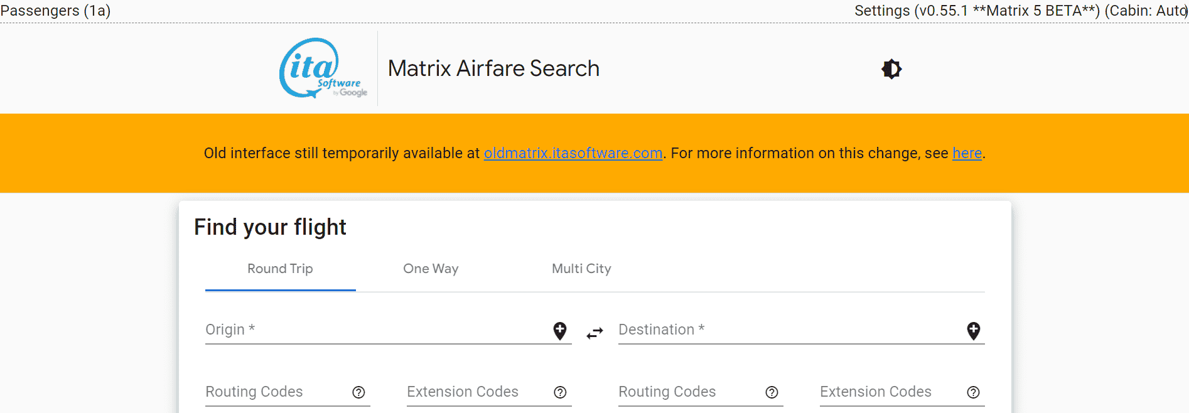1189x413 pixels.
Task: Switch to the One Way tab
Action: coord(431,269)
